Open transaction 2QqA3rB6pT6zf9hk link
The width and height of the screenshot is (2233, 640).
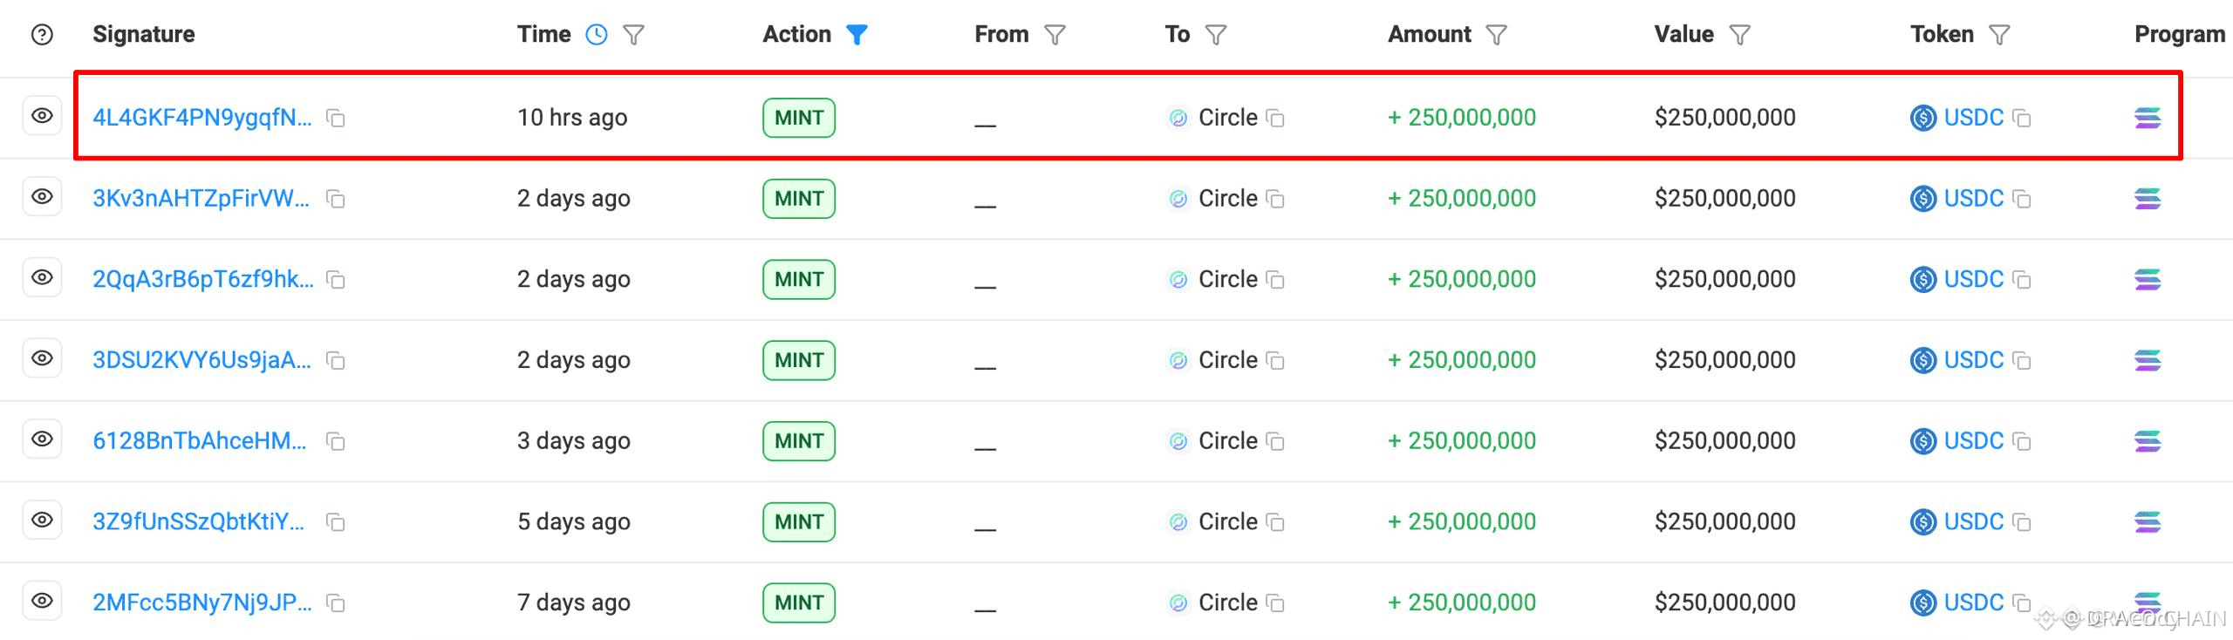203,280
